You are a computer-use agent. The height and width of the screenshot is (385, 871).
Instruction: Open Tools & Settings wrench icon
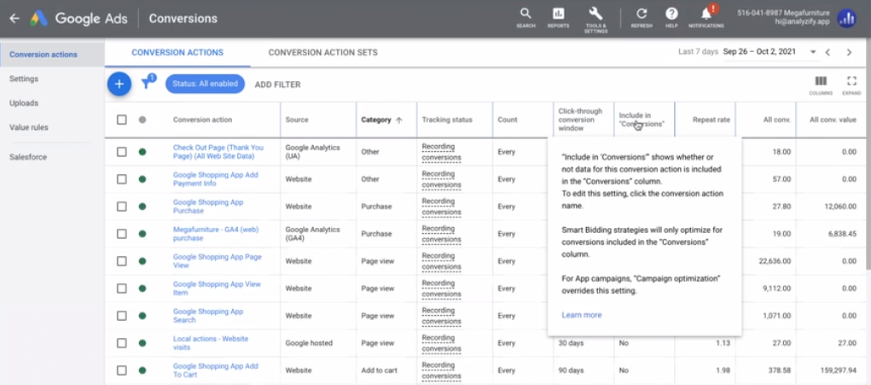(x=595, y=14)
